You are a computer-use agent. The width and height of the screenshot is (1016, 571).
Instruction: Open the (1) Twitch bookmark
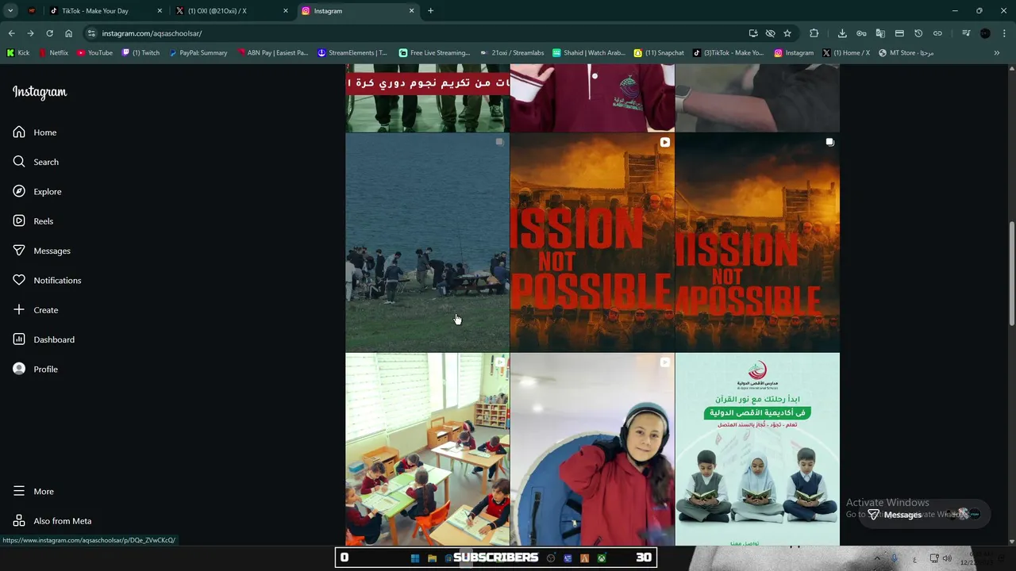click(140, 53)
